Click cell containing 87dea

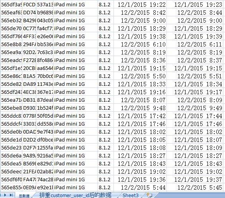(45, 100)
